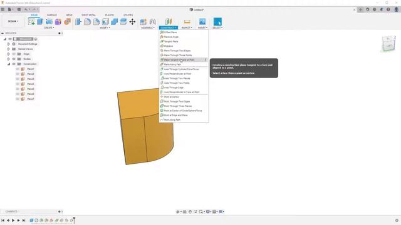The height and width of the screenshot is (225, 401).
Task: Switch to the UTILITIES tab
Action: pyautogui.click(x=128, y=15)
